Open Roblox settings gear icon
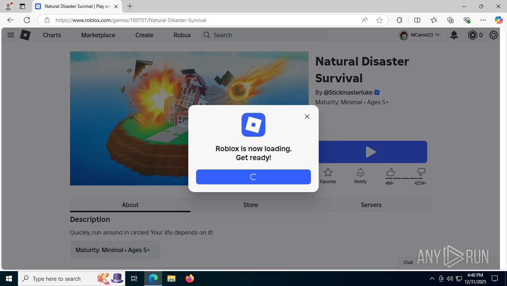The height and width of the screenshot is (286, 507). [494, 35]
